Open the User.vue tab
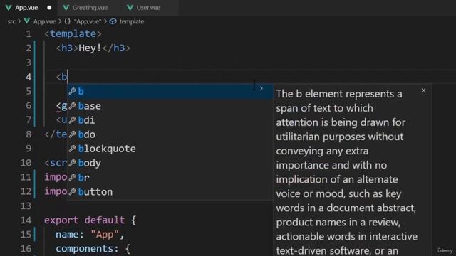 [x=148, y=8]
